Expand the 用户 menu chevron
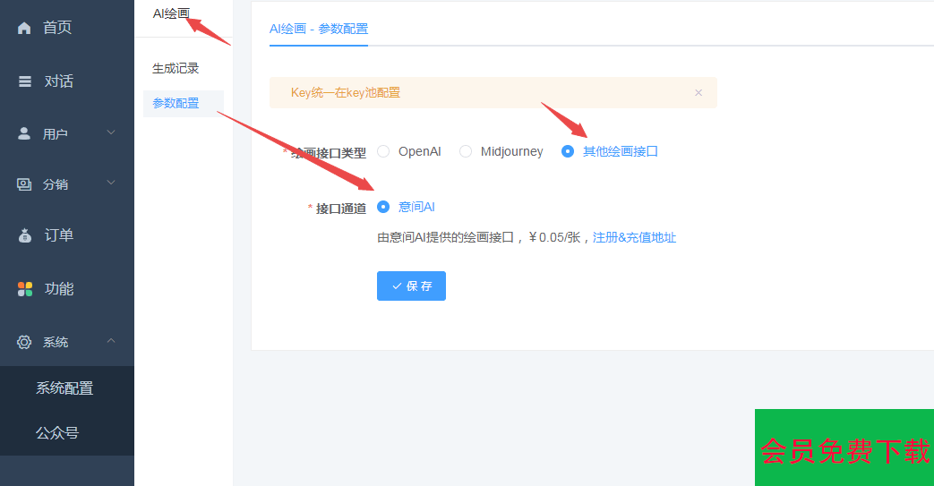This screenshot has width=934, height=486. (111, 133)
